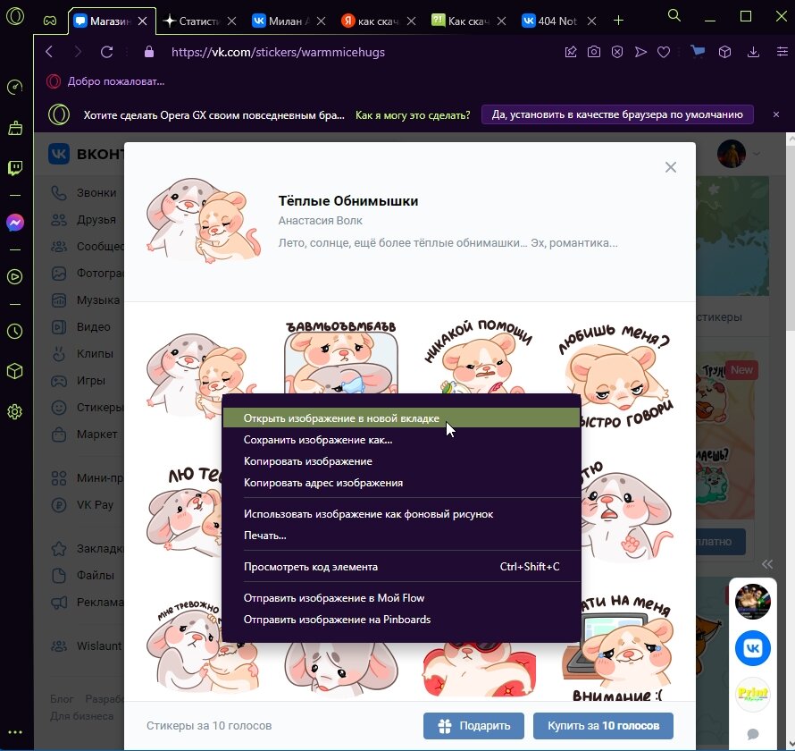Search tabs with magnifier icon
The width and height of the screenshot is (795, 751).
tap(674, 16)
